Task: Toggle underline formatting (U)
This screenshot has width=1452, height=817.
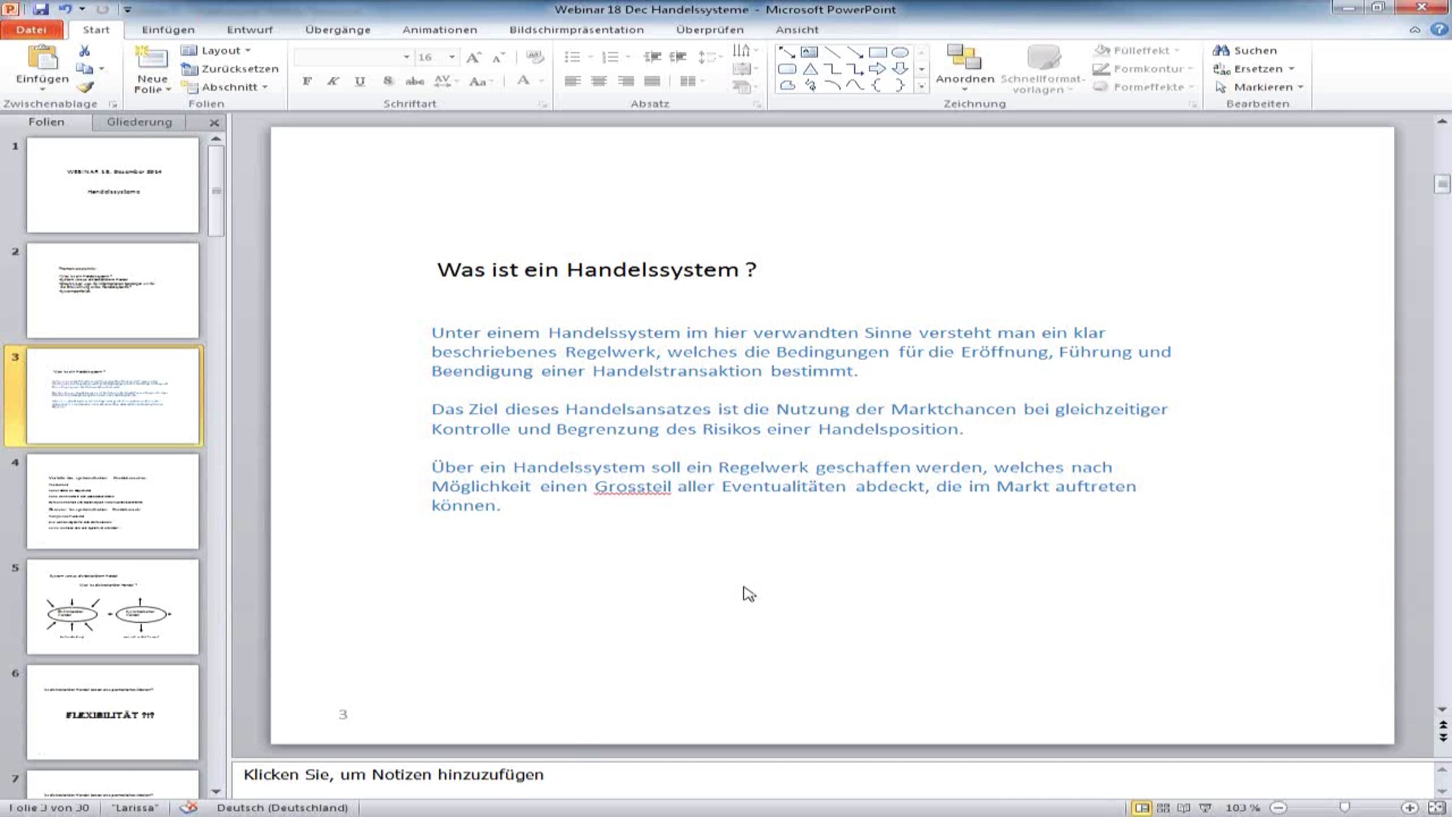Action: (360, 81)
